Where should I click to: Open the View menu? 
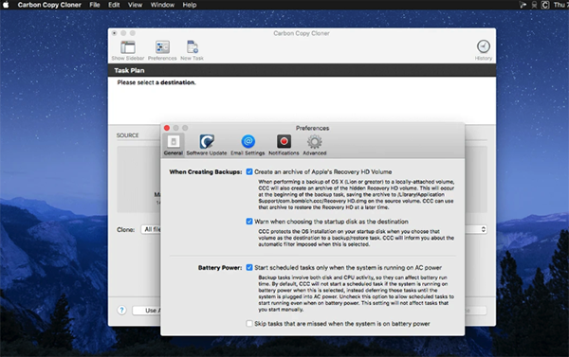[x=135, y=5]
